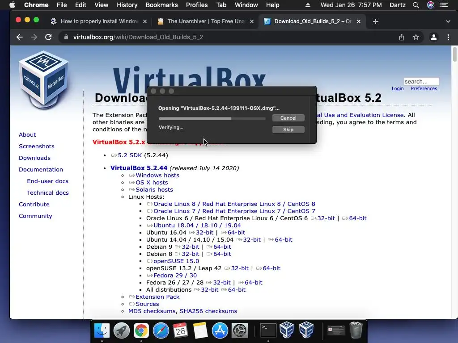The image size is (458, 343).
Task: Open the Screenshots sidebar link
Action: 37,146
